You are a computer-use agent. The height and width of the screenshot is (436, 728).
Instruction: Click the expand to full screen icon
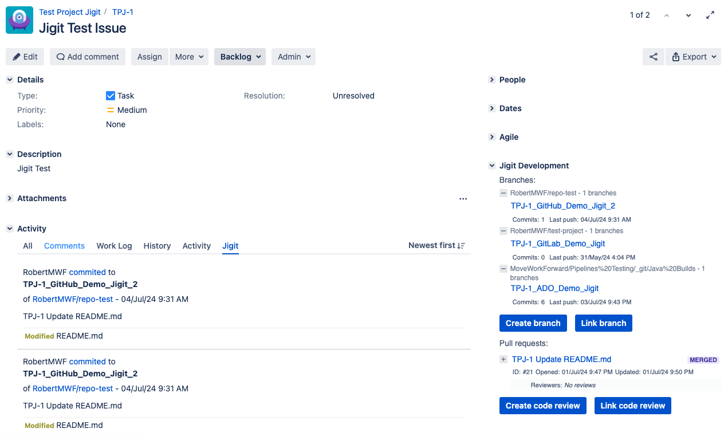tap(710, 15)
